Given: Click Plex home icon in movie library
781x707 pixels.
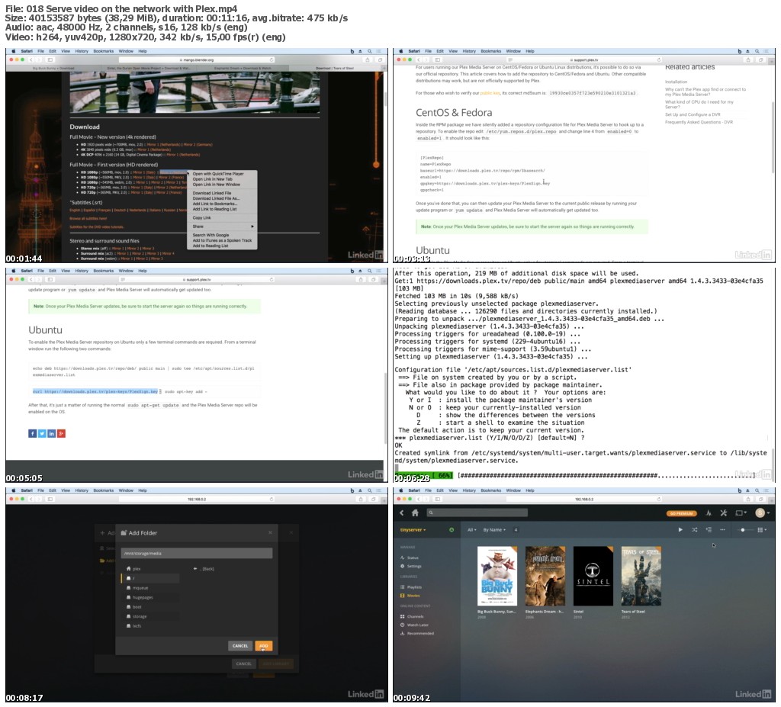Looking at the screenshot, I should coord(415,513).
